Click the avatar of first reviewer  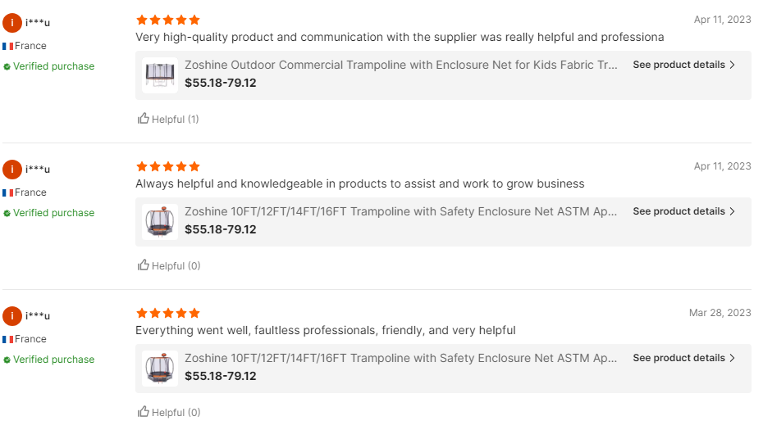(12, 23)
